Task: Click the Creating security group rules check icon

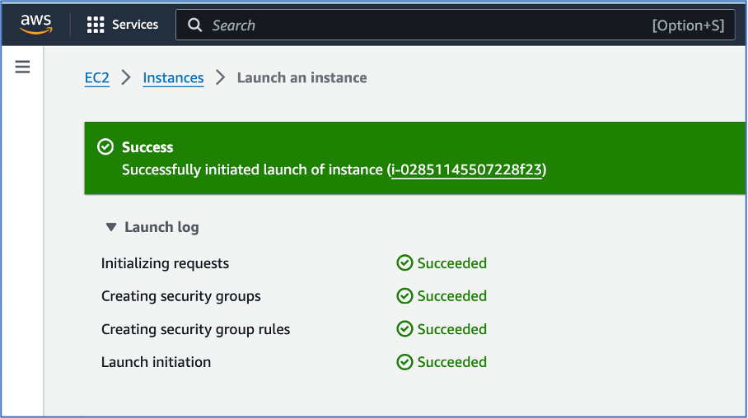Action: pos(404,329)
